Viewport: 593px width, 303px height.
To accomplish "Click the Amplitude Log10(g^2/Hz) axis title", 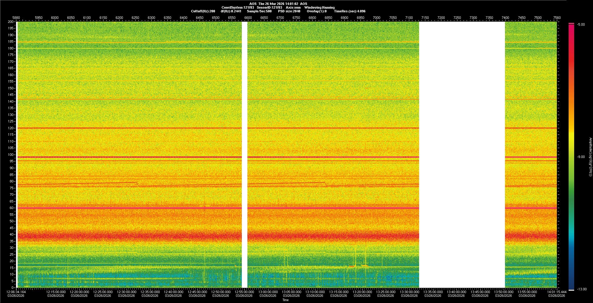I will [x=590, y=157].
